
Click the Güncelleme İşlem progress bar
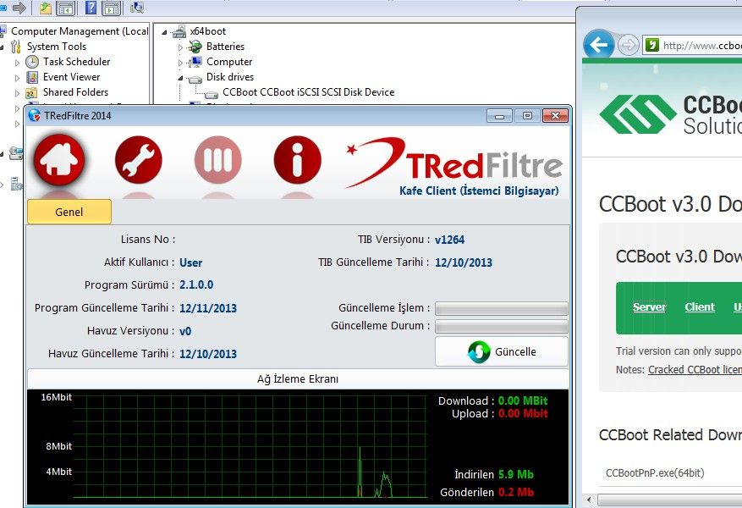tap(501, 308)
